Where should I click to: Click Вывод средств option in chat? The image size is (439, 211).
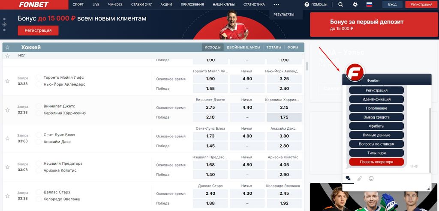(x=376, y=117)
